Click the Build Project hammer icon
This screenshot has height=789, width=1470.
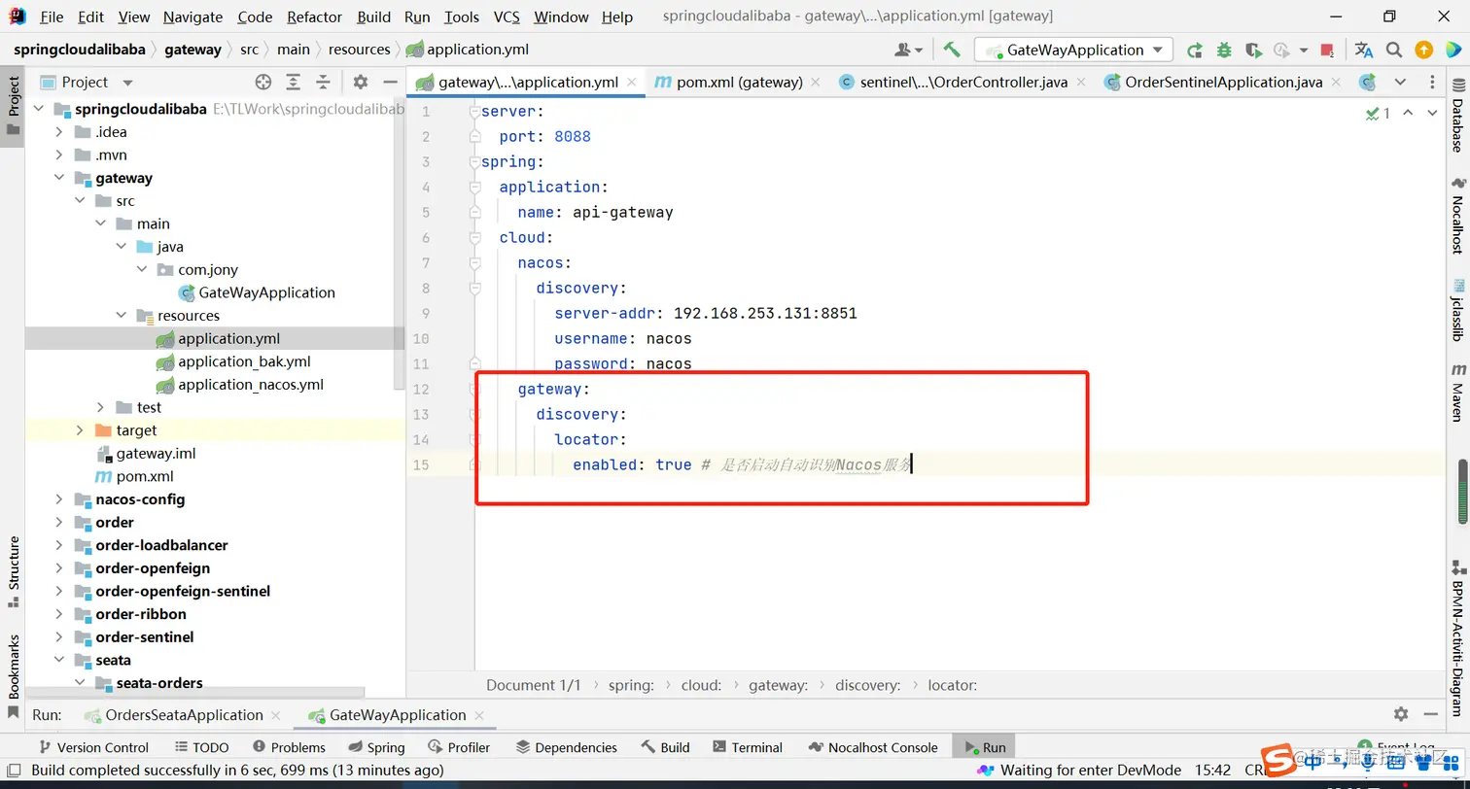[952, 50]
